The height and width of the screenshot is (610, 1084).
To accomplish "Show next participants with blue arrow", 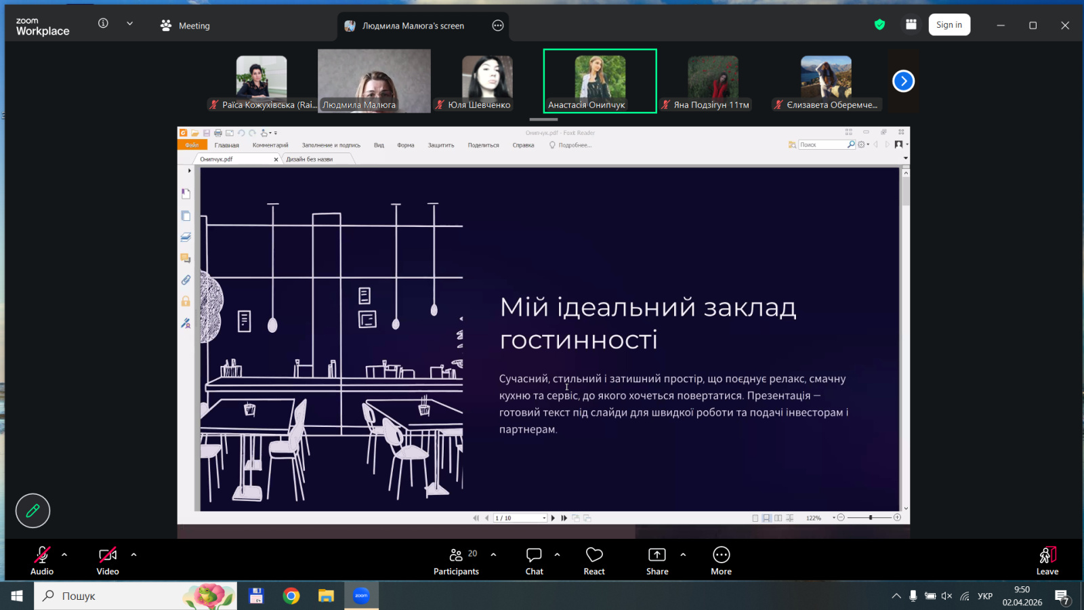I will pyautogui.click(x=903, y=81).
